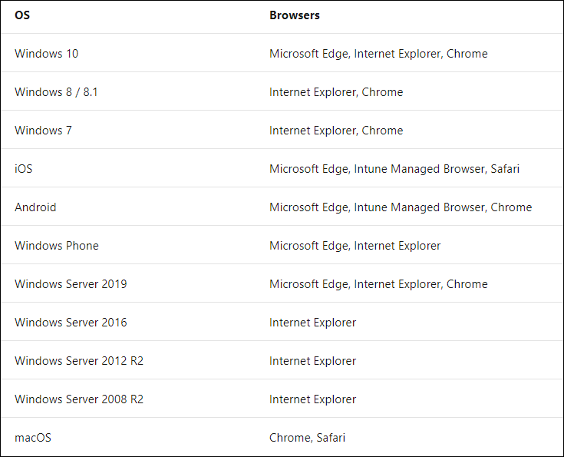Click the Windows Server 2008 R2 cell
Viewport: 564px width, 457px height.
click(x=79, y=399)
